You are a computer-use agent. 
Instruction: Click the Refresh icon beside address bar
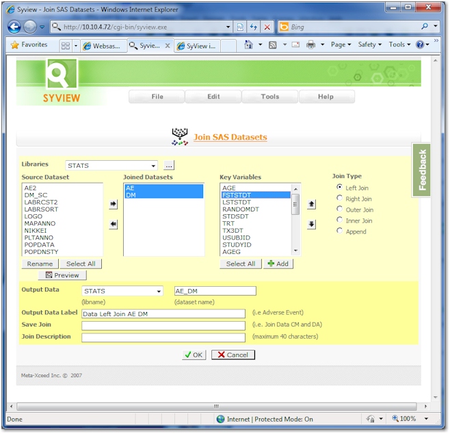[254, 27]
